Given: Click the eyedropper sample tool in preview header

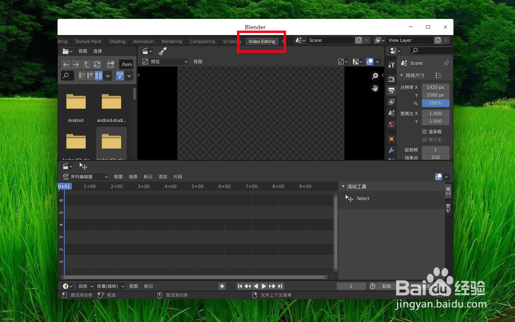Looking at the screenshot, I should tap(163, 51).
